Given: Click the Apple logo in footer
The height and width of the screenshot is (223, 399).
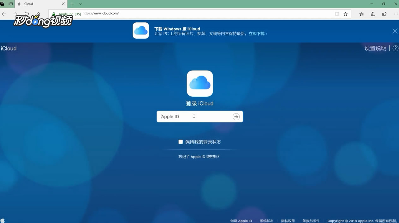Looking at the screenshot, I should (3, 220).
